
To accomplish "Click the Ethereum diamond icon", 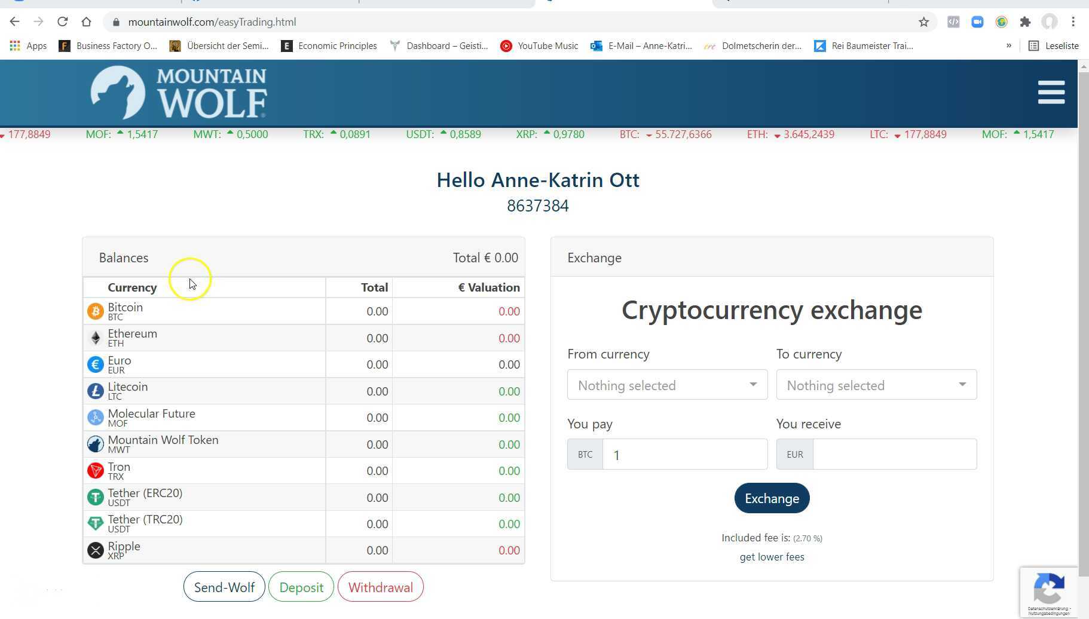I will pos(96,338).
